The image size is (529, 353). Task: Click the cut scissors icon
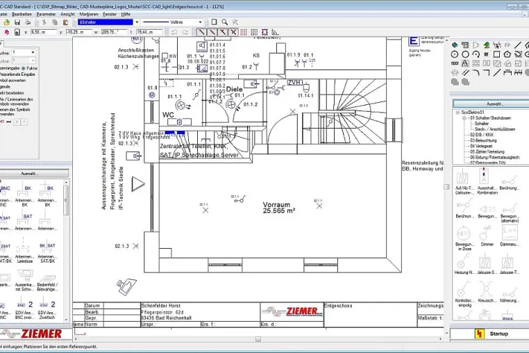pyautogui.click(x=44, y=22)
